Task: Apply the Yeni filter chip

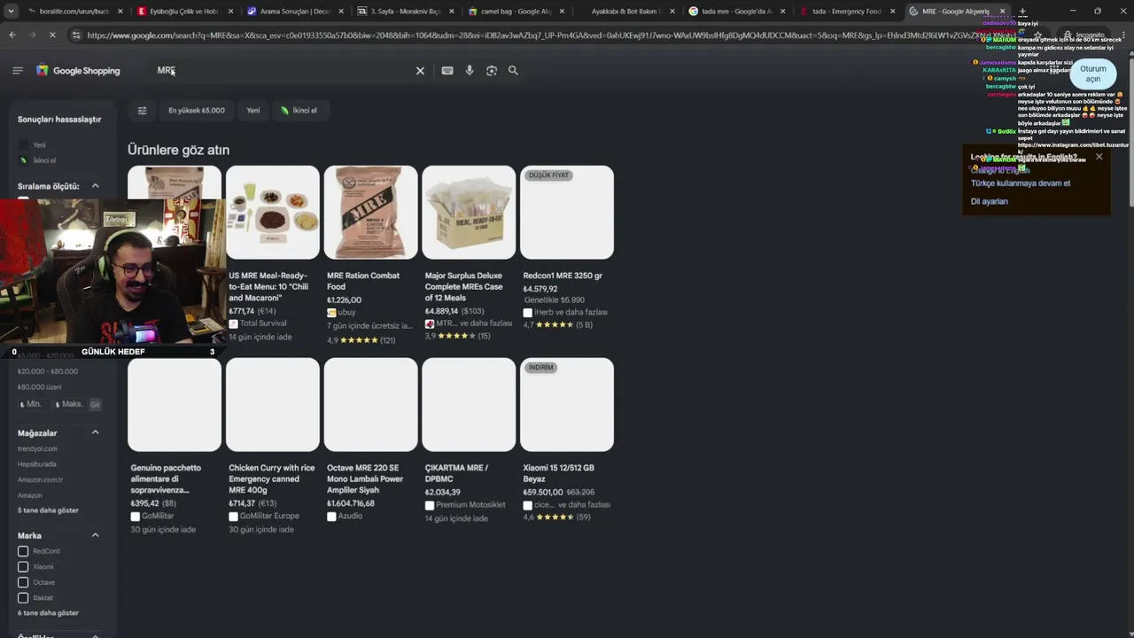Action: [253, 111]
